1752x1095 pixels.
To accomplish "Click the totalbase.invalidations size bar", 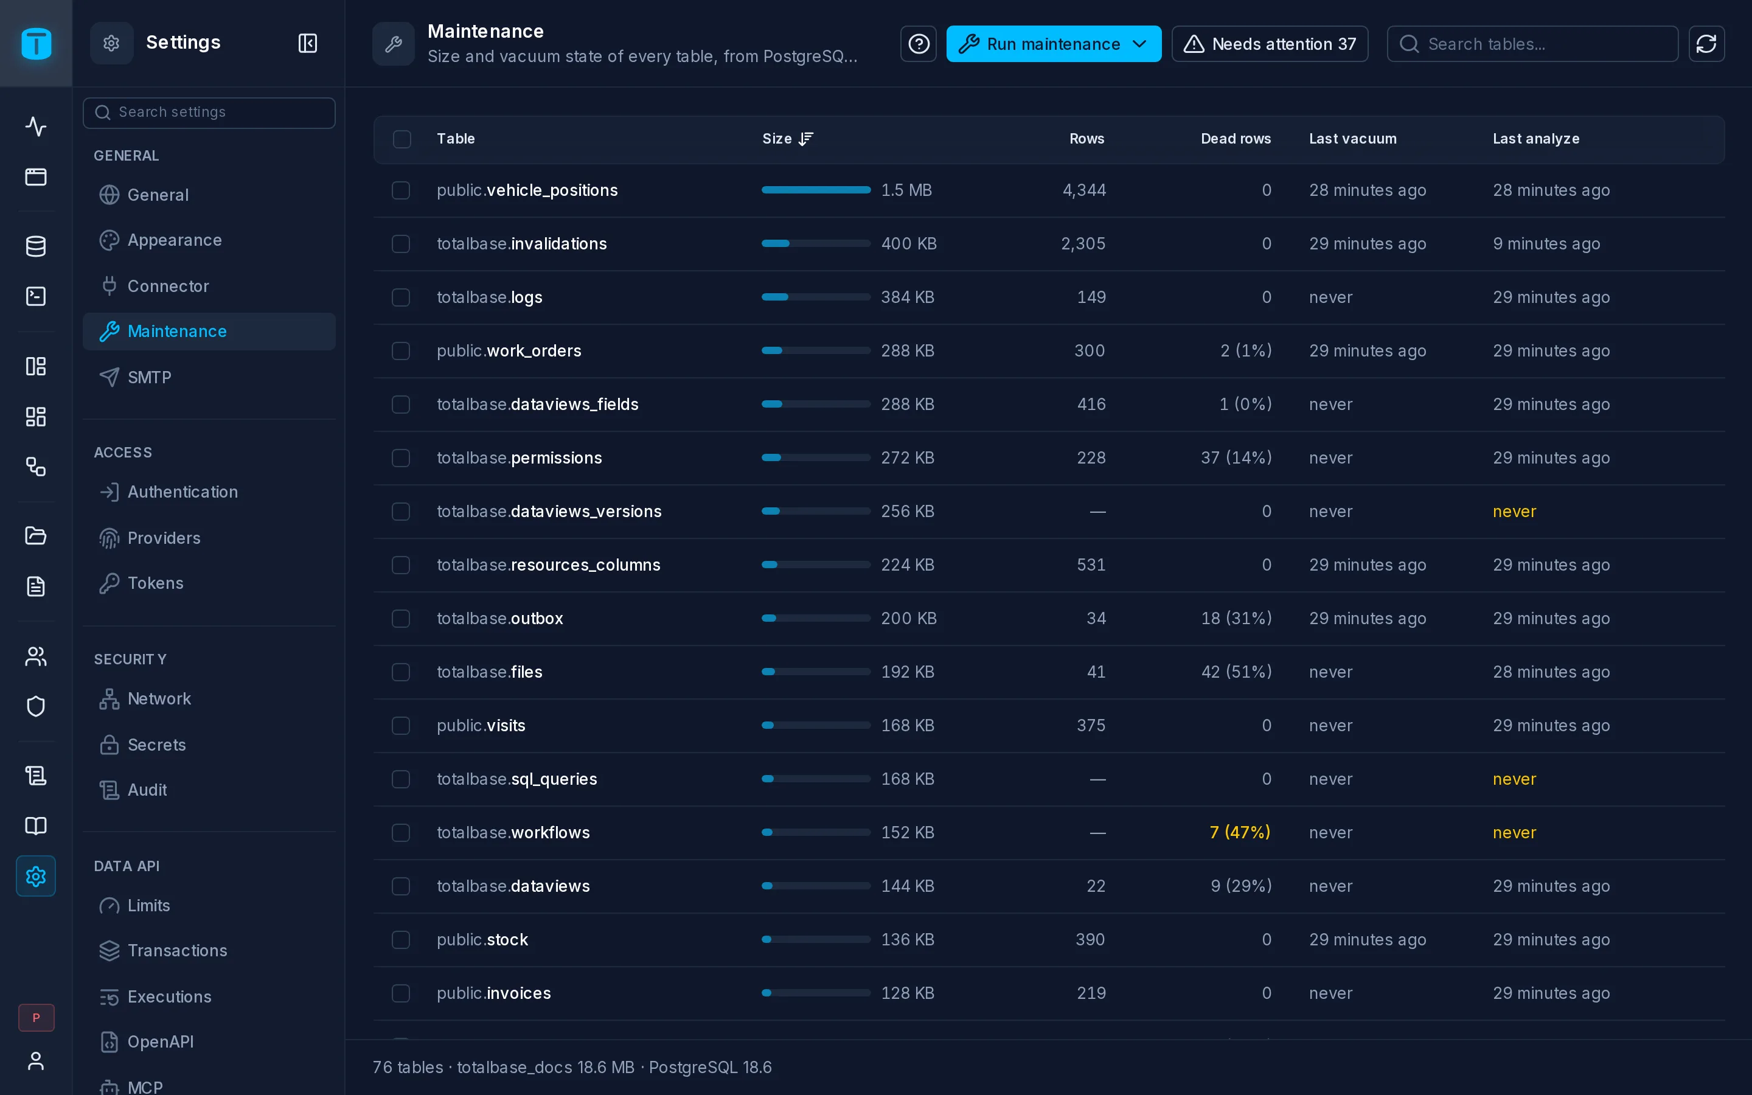I will pyautogui.click(x=816, y=243).
